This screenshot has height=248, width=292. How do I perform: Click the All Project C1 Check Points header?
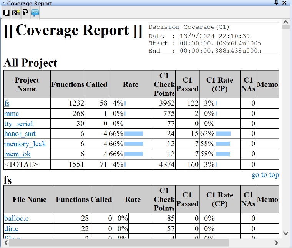[164, 84]
